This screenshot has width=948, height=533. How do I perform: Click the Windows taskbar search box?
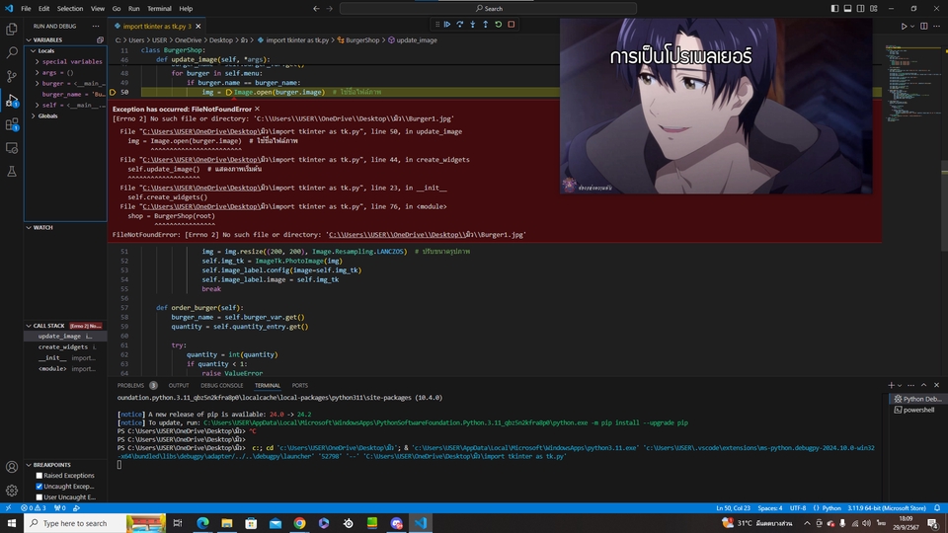click(76, 523)
